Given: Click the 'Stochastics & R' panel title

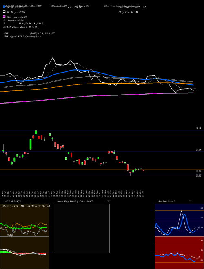Looking at the screenshot, I should (x=167, y=201).
